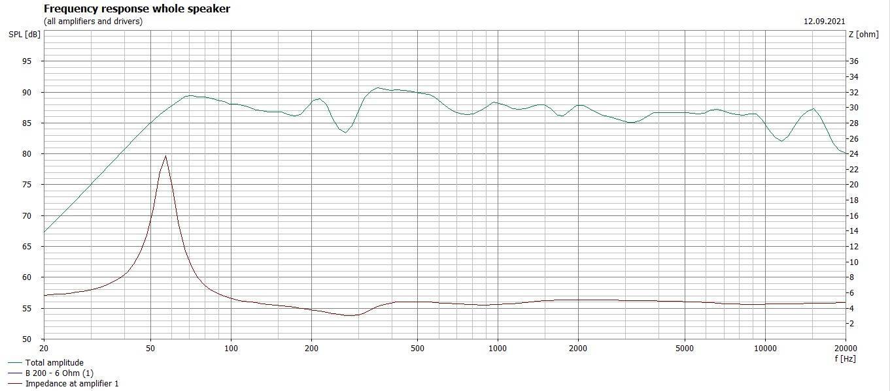Click the amplitude peak near 15 kHz
The height and width of the screenshot is (391, 890).
[x=813, y=109]
